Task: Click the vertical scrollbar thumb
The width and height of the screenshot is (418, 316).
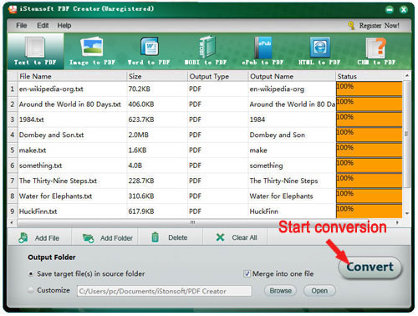Action: tap(407, 134)
